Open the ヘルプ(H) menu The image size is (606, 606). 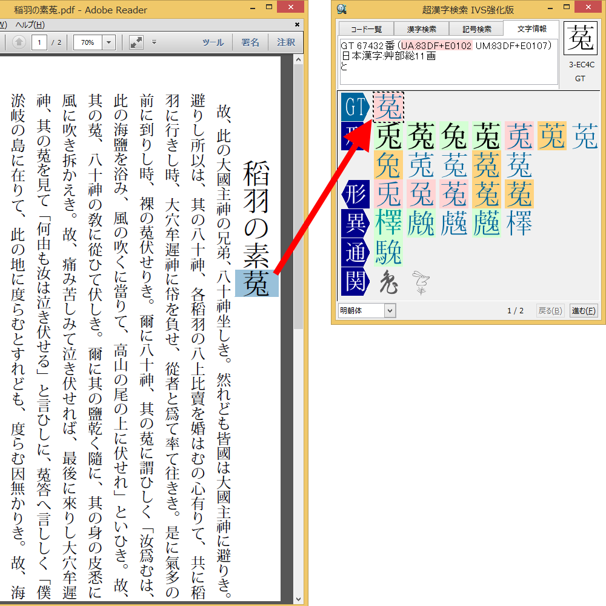coord(30,25)
